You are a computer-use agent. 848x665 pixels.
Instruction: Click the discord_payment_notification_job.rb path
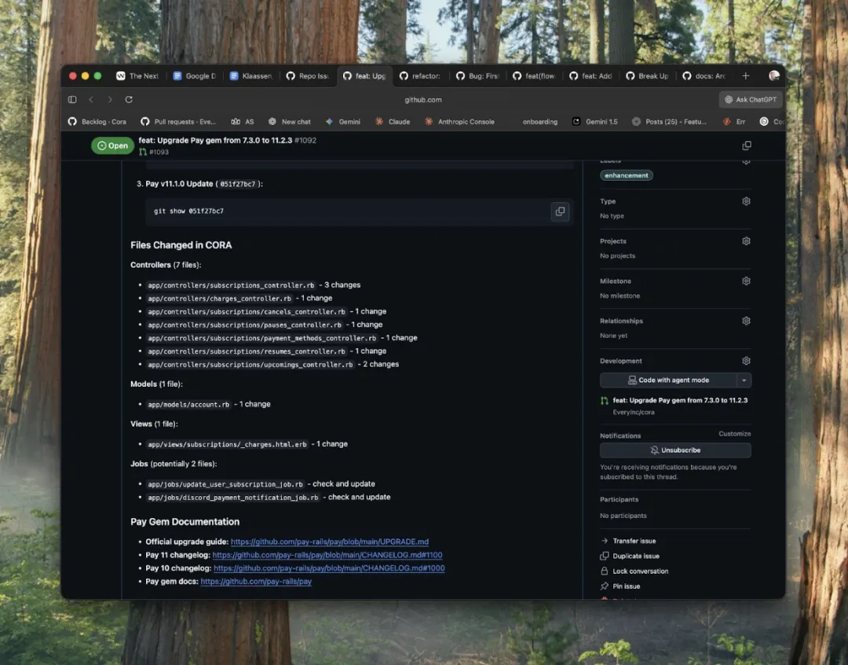click(x=233, y=498)
